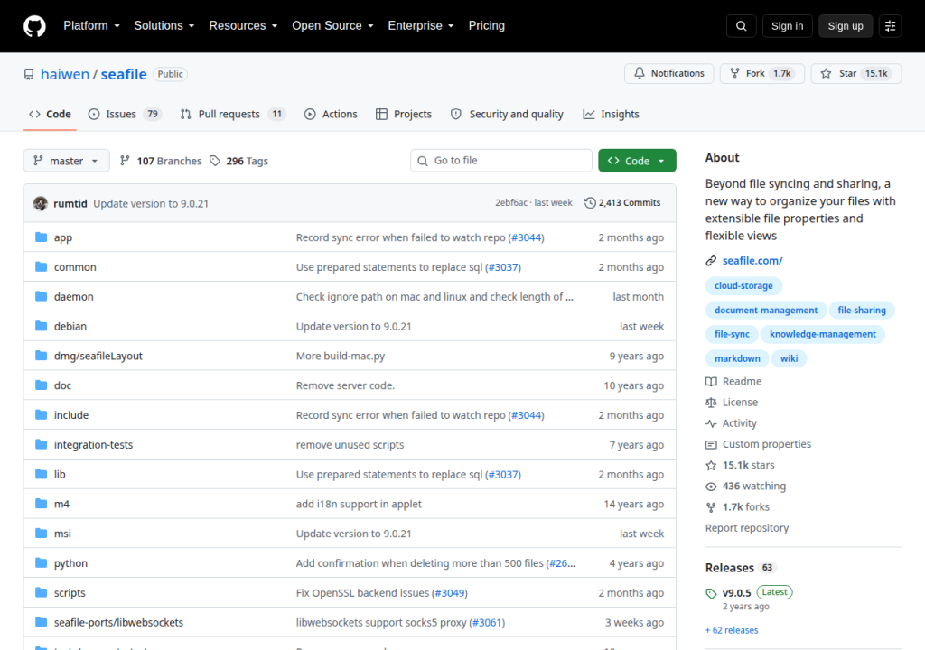925x650 pixels.
Task: Expand the Enterprise menu
Action: pyautogui.click(x=421, y=26)
